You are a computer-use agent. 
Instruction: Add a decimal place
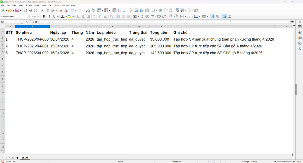[159, 17]
